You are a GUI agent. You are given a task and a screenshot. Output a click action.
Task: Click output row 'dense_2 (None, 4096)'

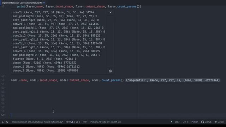(46, 71)
